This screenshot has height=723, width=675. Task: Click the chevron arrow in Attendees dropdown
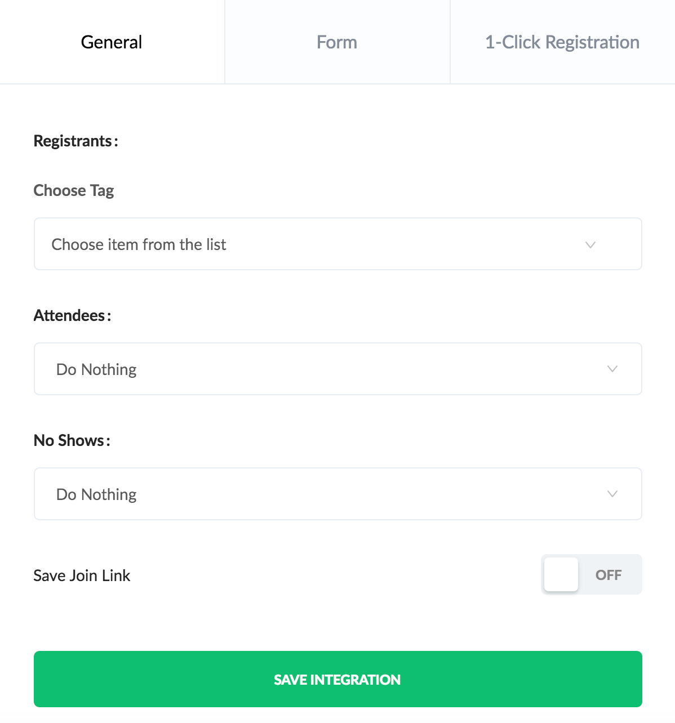[x=612, y=369]
